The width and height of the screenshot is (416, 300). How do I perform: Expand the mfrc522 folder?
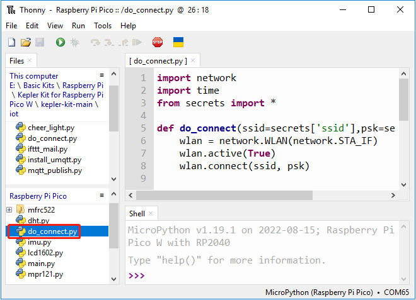click(9, 210)
